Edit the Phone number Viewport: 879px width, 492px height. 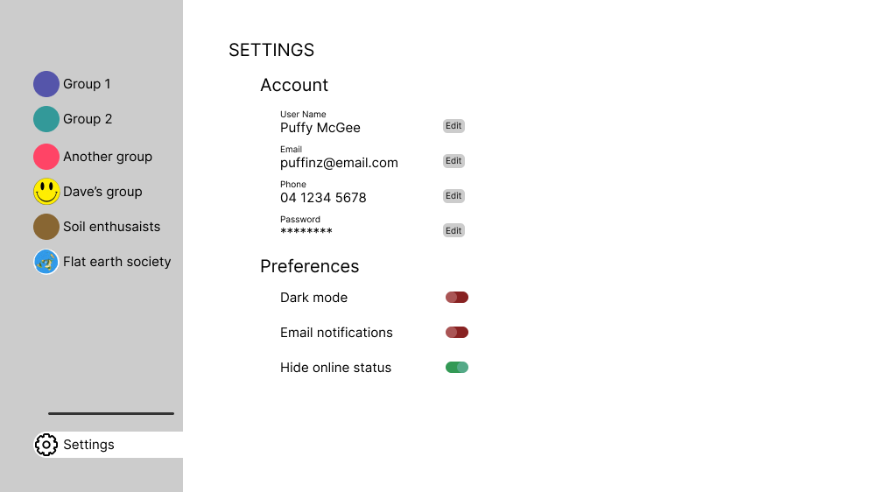click(x=454, y=196)
